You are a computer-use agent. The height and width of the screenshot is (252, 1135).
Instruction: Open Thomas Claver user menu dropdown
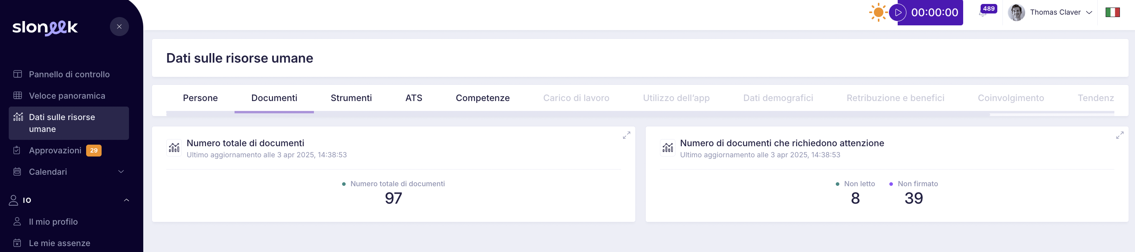pyautogui.click(x=1050, y=12)
